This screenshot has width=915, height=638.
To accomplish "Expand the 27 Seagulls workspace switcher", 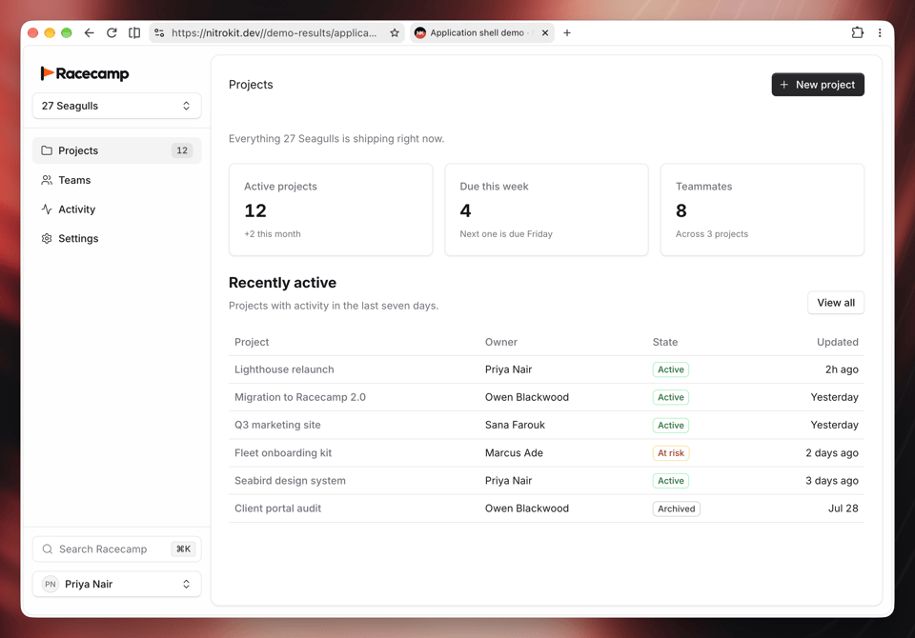I will [116, 106].
